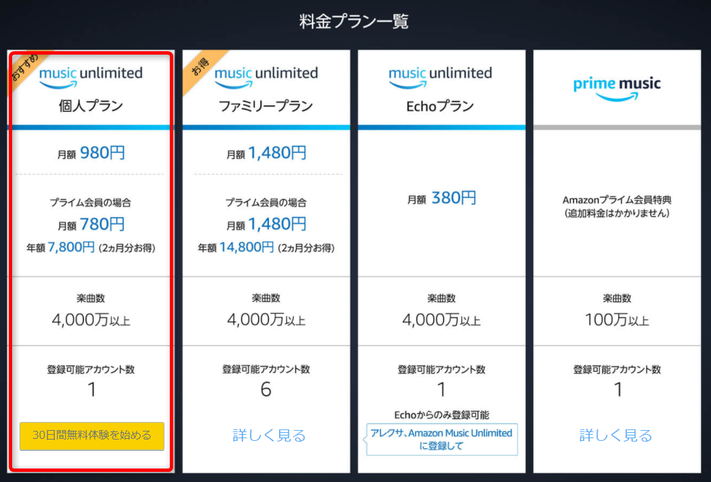Click the アレクサ、Amazon Music Unlimited に登録して bubble
Screen dimensions: 711x482
tap(441, 440)
